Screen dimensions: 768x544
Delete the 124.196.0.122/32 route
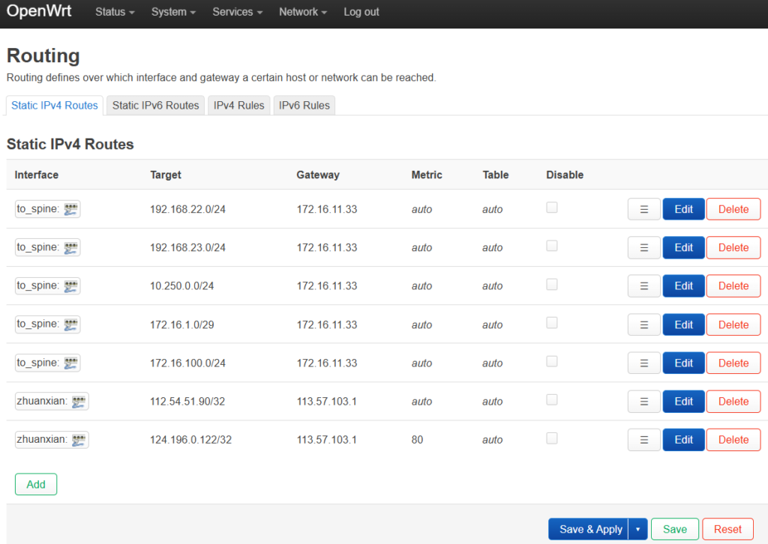733,440
